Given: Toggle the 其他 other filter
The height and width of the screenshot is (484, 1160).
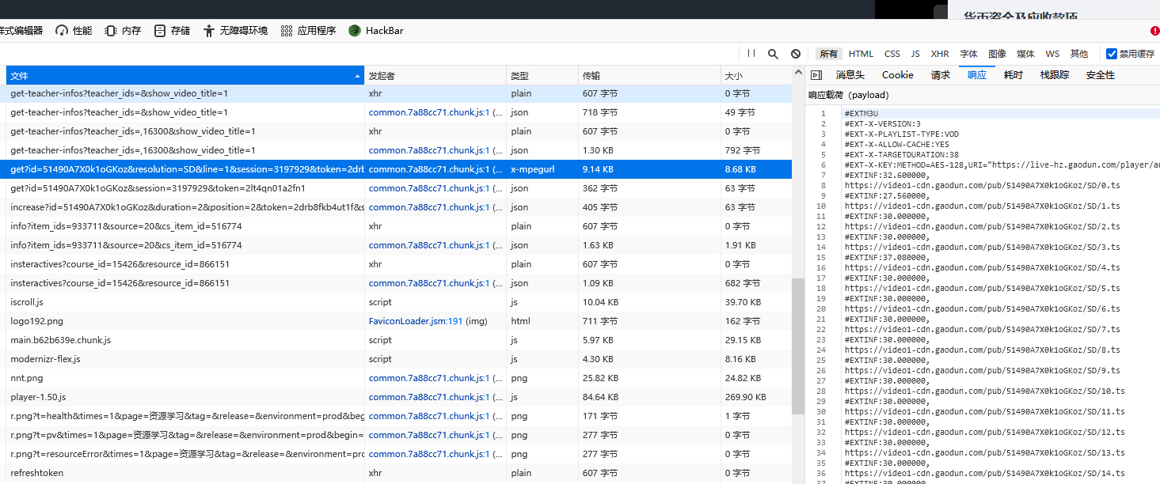Looking at the screenshot, I should tap(1079, 54).
